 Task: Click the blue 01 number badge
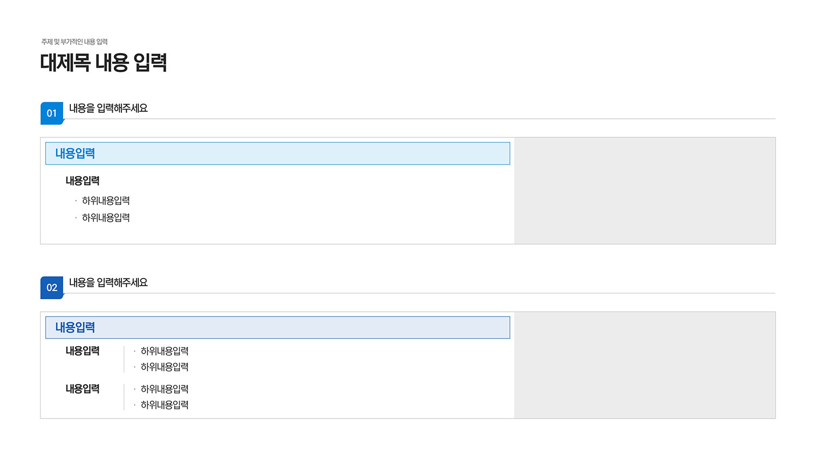pyautogui.click(x=52, y=113)
